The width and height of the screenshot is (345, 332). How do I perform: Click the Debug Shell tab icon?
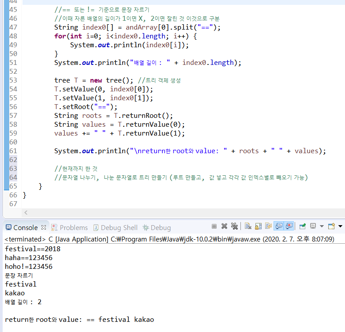96,227
